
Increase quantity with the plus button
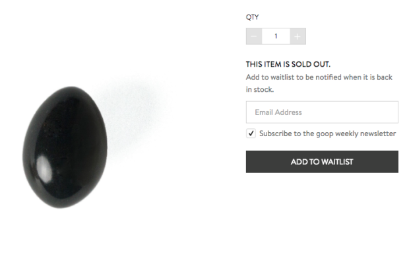click(298, 36)
